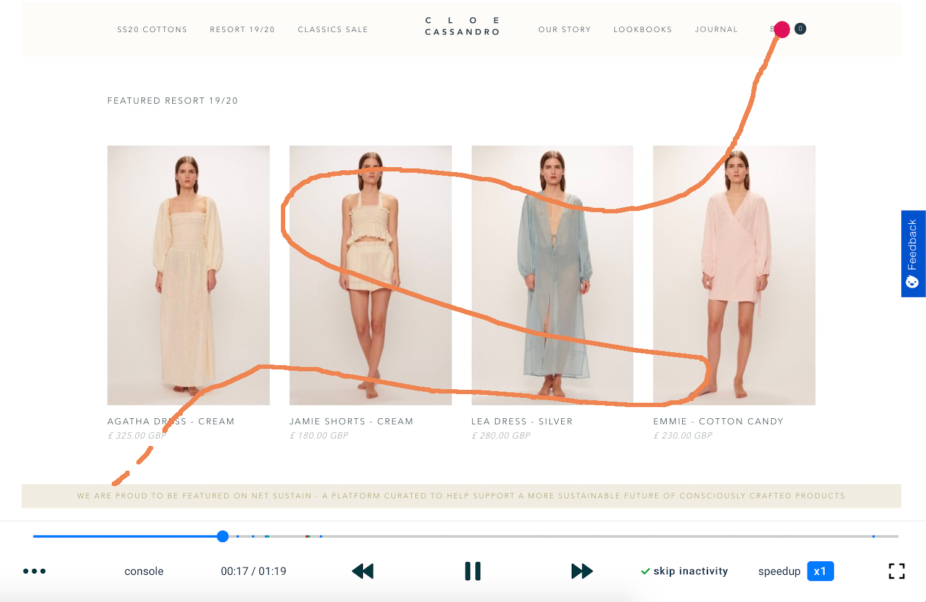Open Lea Dress Silver product image
The image size is (926, 602).
(553, 275)
